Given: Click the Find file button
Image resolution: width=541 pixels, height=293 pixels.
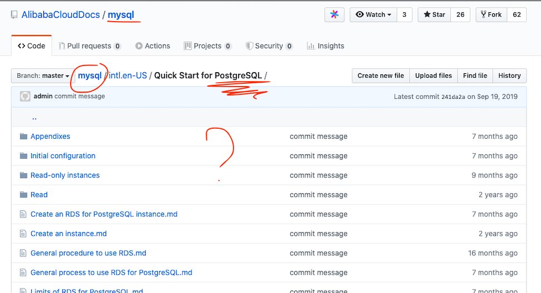Looking at the screenshot, I should 475,75.
